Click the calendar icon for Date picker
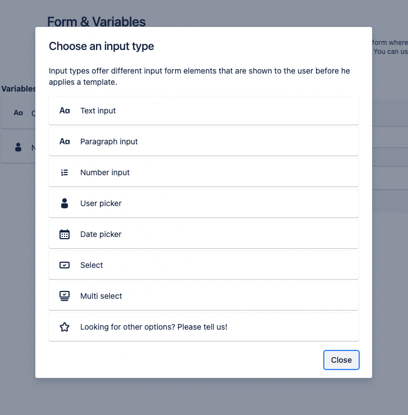The image size is (408, 415). coord(65,234)
